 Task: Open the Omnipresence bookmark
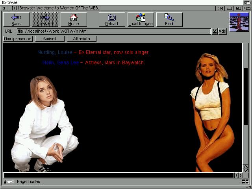tap(18, 39)
